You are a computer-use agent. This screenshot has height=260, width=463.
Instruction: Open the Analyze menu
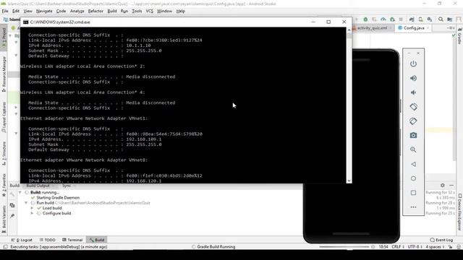[x=77, y=12]
